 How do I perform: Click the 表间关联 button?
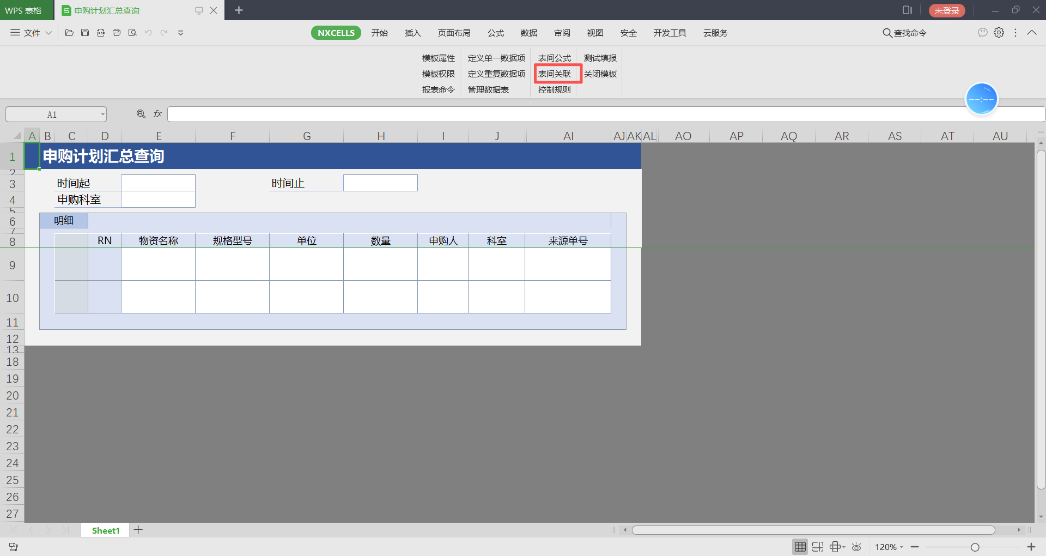point(555,74)
